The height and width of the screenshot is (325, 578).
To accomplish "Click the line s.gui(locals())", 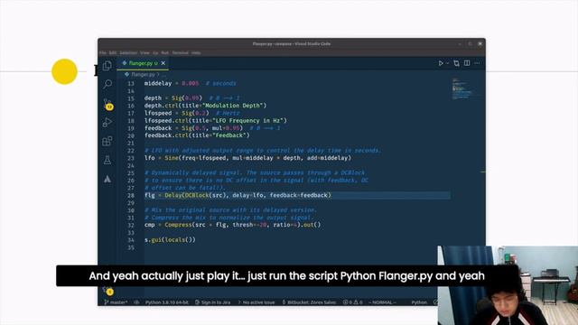I will click(x=170, y=240).
